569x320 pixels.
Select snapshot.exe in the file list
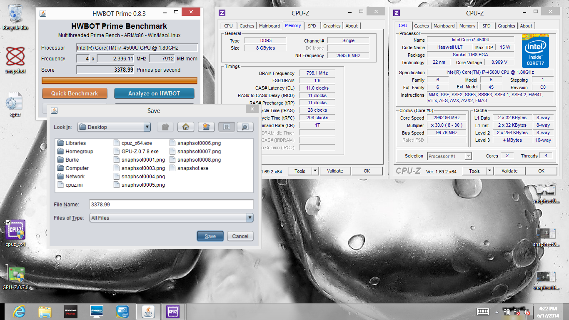tap(189, 168)
